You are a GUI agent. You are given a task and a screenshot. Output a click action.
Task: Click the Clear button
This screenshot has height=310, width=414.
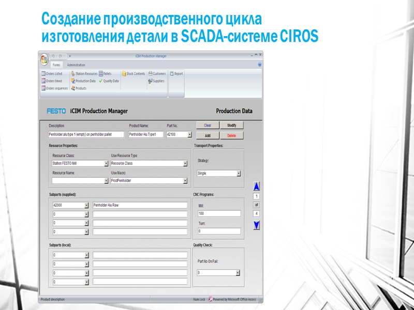point(208,125)
